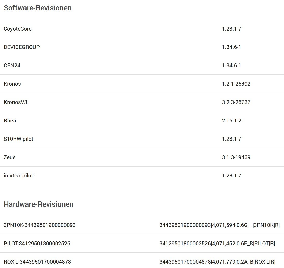This screenshot has height=268, width=284.
Task: Select the GEN24 software entry
Action: [x=12, y=66]
